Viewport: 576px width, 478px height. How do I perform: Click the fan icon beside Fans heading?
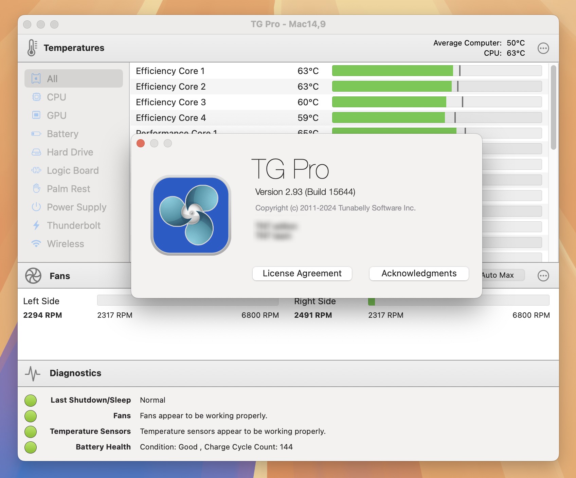coord(33,276)
